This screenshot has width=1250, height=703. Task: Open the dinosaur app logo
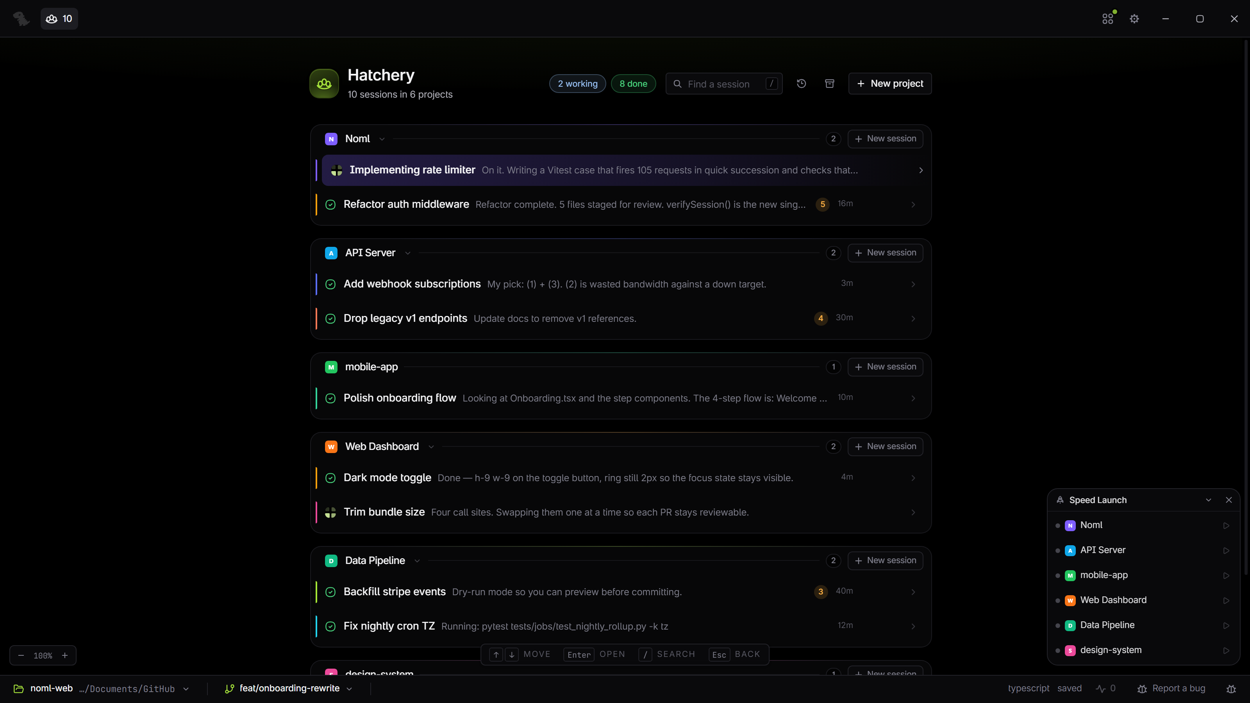21,18
